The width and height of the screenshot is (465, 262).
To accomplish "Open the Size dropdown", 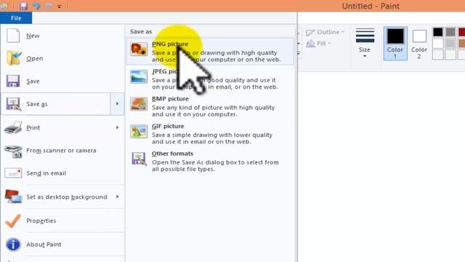I will tap(365, 44).
